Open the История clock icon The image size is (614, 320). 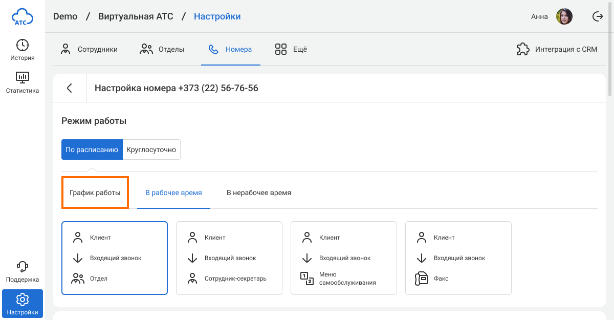(23, 45)
